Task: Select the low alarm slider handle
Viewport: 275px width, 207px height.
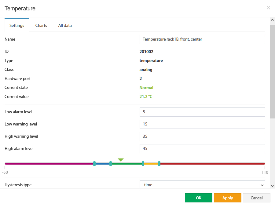Action: (x=94, y=164)
